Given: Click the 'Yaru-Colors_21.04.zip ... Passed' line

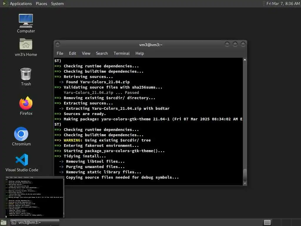Looking at the screenshot, I should tap(101, 92).
